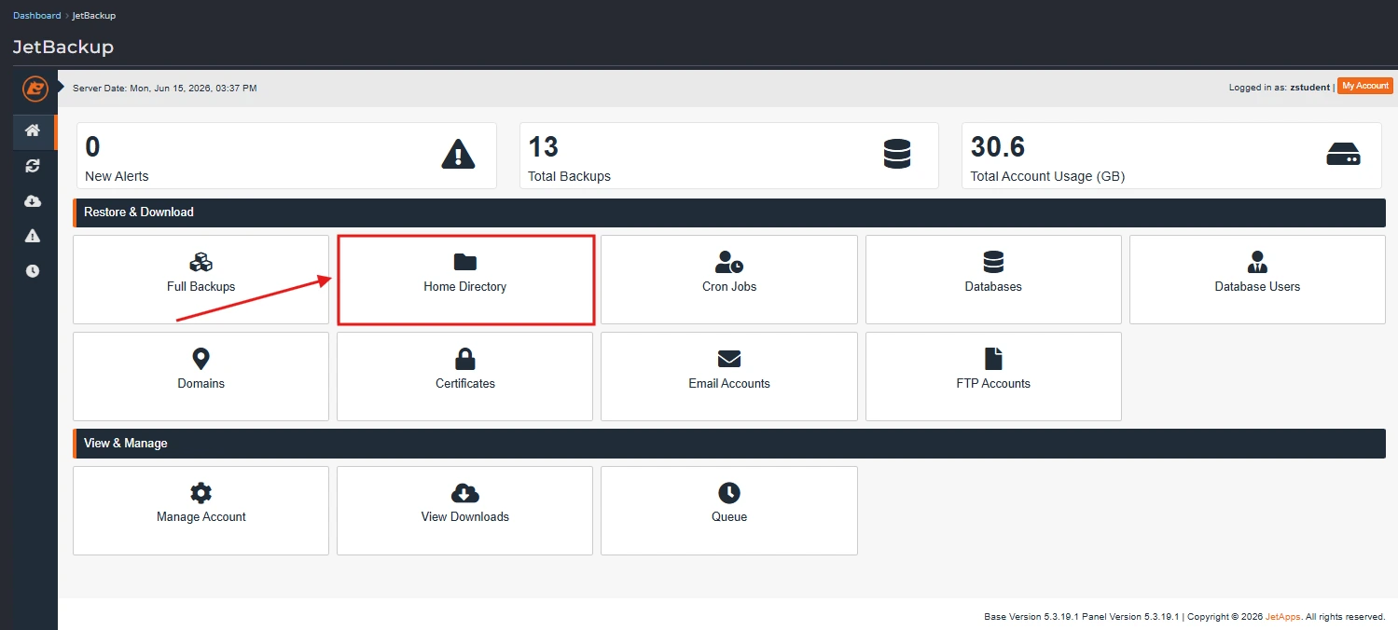Click the cloud icon above View Downloads
This screenshot has height=630, width=1398.
pos(464,493)
